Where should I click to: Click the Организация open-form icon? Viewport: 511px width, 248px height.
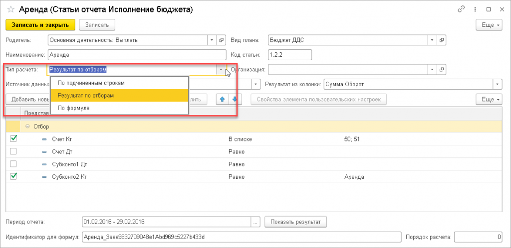442,69
